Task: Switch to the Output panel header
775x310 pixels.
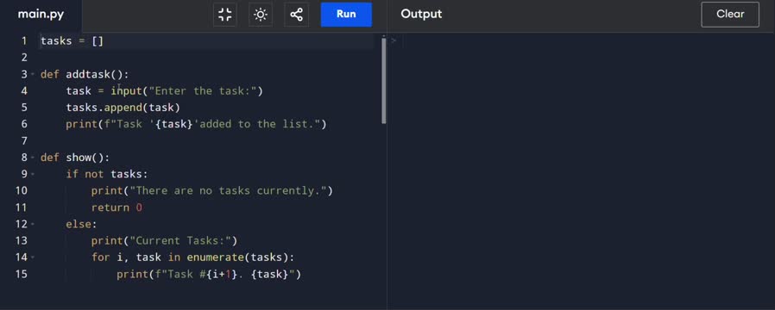Action: point(421,15)
